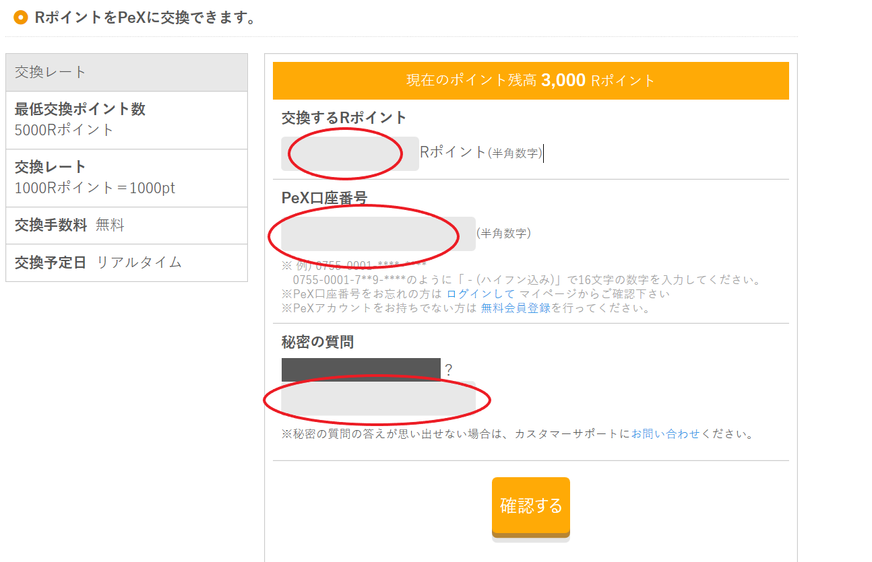Click the RポイントをPeXに交換できます heading text
This screenshot has height=562, width=872.
pyautogui.click(x=146, y=17)
